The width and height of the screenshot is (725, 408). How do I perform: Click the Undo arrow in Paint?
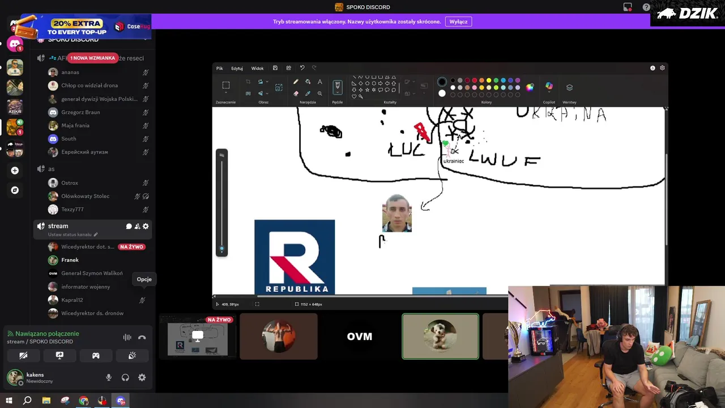[302, 68]
